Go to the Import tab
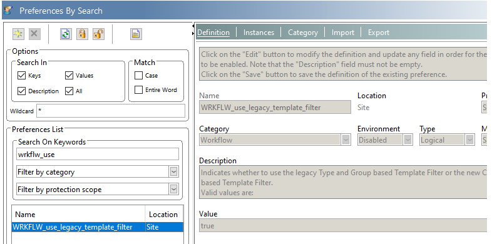The image size is (497, 244). coord(342,33)
